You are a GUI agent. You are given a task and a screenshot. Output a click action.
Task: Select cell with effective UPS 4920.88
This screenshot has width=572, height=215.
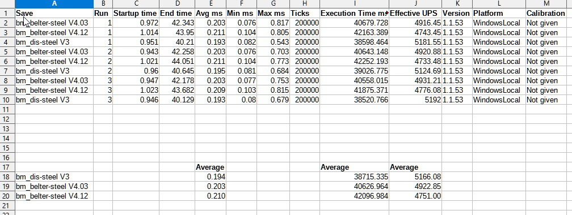pyautogui.click(x=415, y=51)
